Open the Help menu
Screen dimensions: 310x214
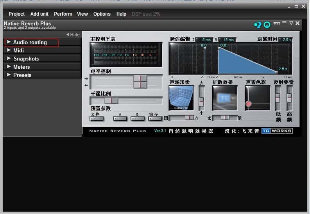pos(121,14)
